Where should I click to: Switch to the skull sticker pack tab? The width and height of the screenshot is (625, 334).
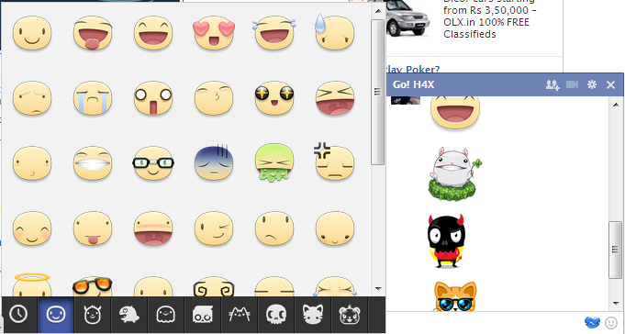pos(276,315)
